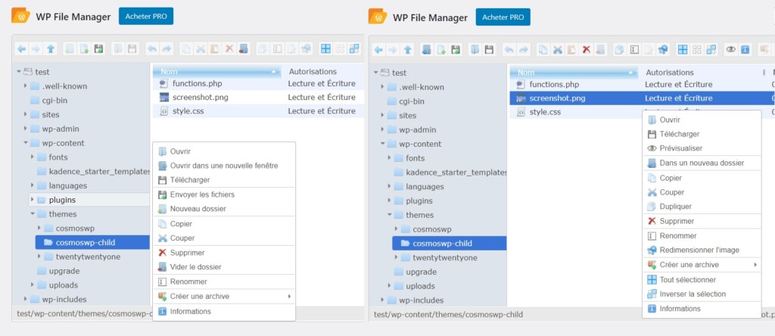Collapse wp-content folder in left panel tree
The height and width of the screenshot is (336, 775).
[25, 143]
